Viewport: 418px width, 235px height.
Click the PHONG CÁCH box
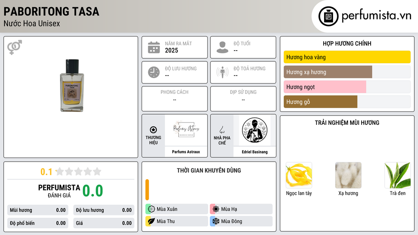(175, 99)
